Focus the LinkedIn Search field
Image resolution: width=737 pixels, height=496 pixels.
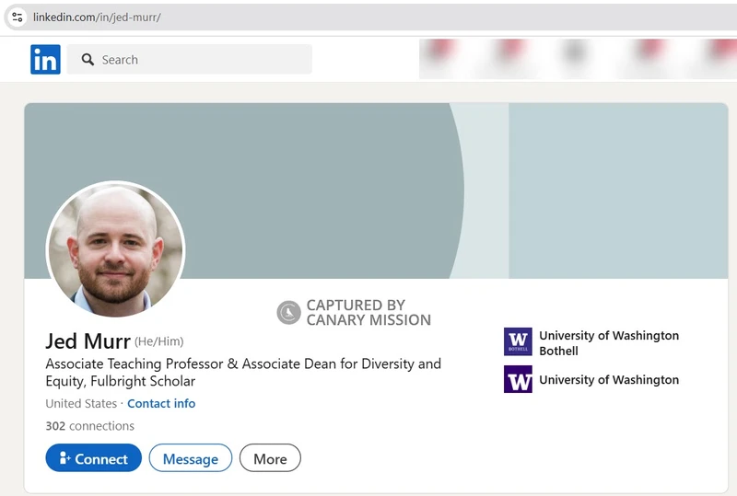coord(203,60)
